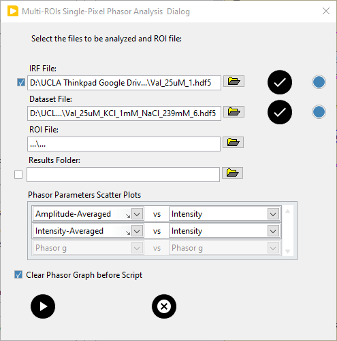337x341 pixels.
Task: Click the scatter plots list scroll-up arrow
Action: click(x=288, y=211)
